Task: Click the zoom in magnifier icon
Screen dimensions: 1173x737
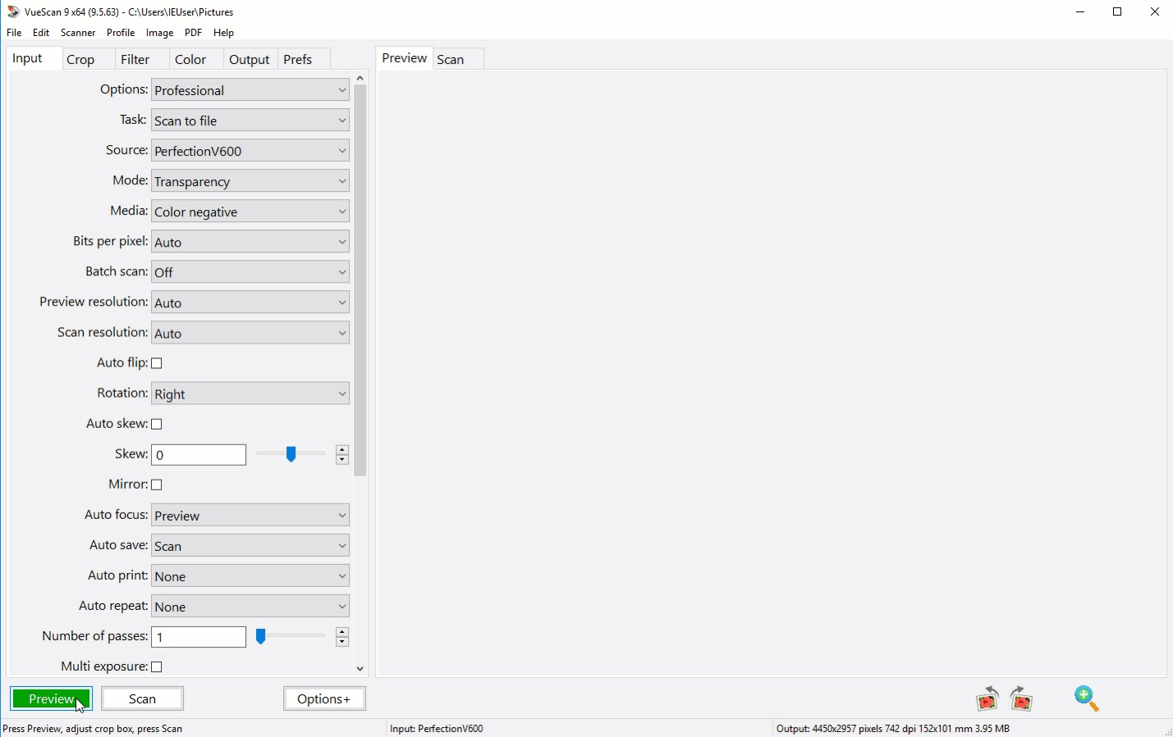Action: click(x=1087, y=699)
